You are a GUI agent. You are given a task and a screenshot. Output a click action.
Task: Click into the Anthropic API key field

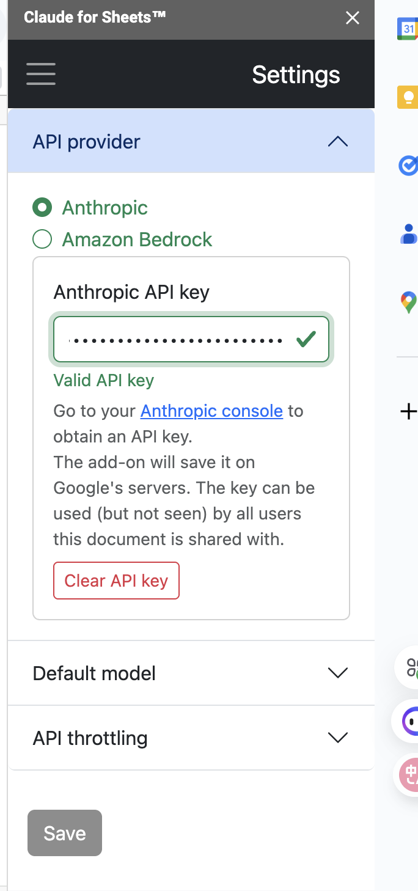tap(177, 339)
